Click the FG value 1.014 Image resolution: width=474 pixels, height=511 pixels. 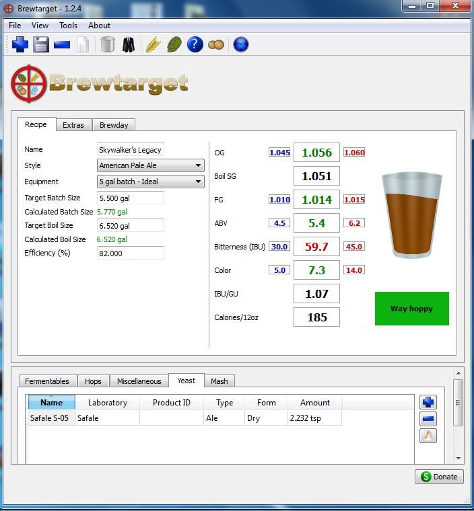316,200
